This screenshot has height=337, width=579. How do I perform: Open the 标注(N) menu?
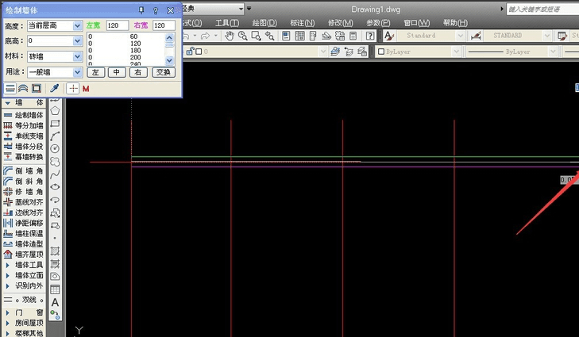303,23
